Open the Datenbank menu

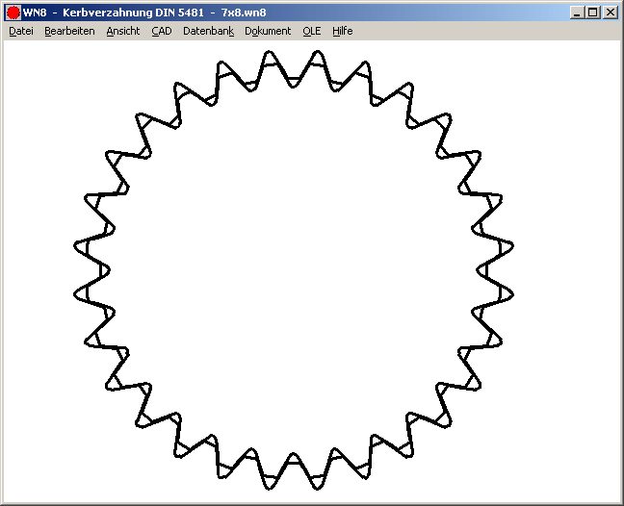(208, 31)
